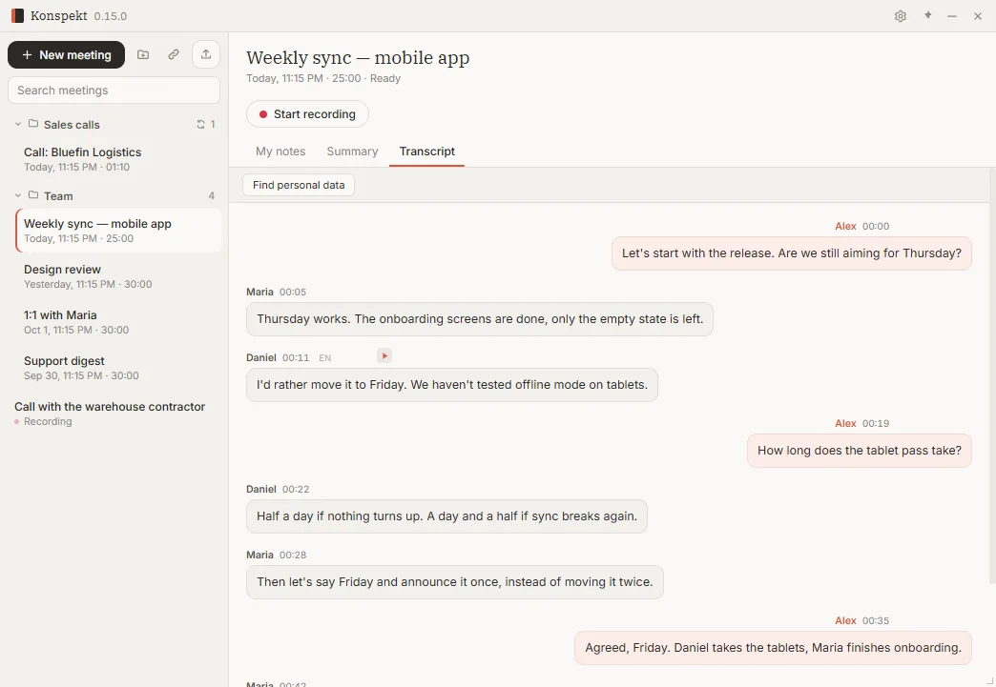Image resolution: width=996 pixels, height=687 pixels.
Task: Click the transcript vertical scrollbar
Action: tap(992, 376)
